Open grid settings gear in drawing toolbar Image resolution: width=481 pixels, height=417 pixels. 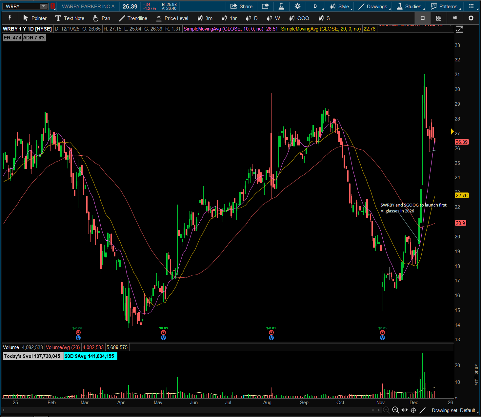(x=471, y=18)
